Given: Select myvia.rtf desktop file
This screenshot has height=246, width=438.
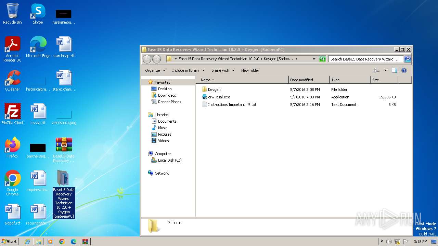Looking at the screenshot, I should coord(38,114).
